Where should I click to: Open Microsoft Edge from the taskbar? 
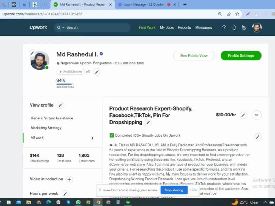[x=48, y=202]
